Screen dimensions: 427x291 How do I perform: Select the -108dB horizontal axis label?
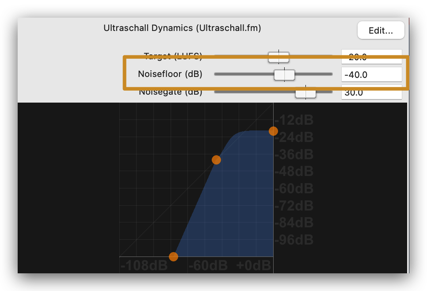pos(144,265)
